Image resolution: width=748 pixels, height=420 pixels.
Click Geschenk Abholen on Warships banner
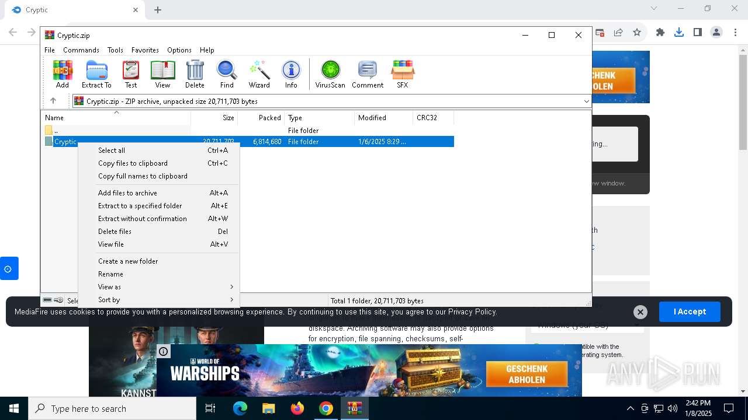(527, 374)
